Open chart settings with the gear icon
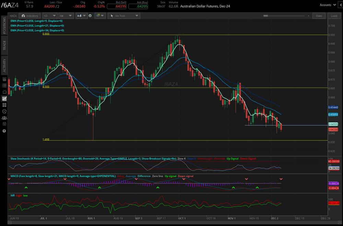 point(89,15)
